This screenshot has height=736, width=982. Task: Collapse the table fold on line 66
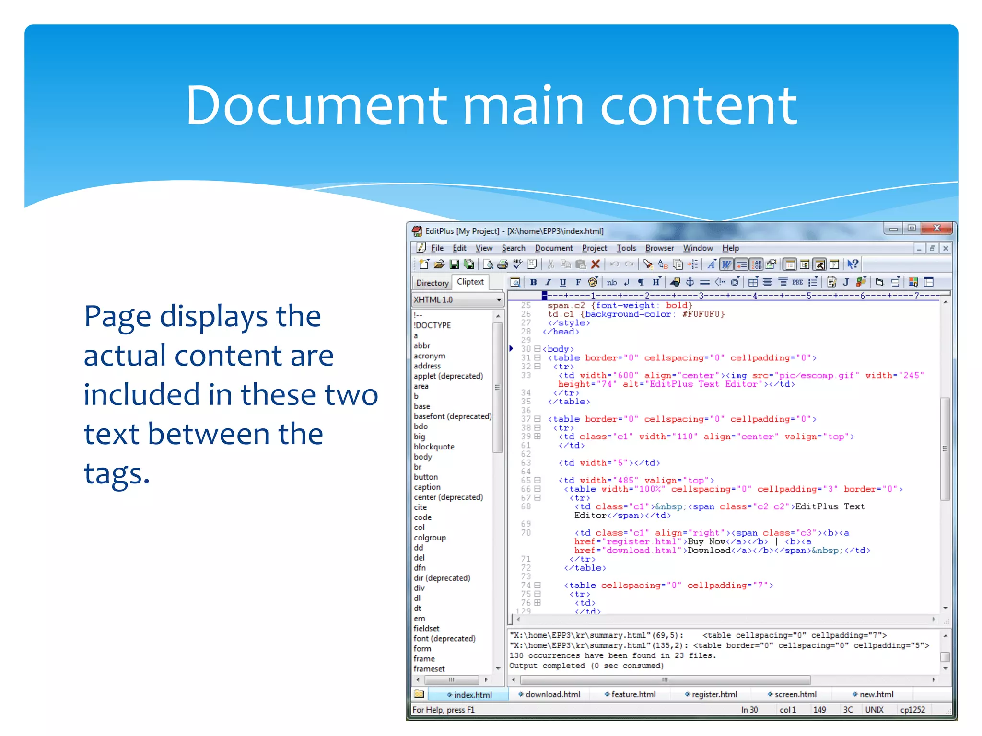[x=538, y=489]
